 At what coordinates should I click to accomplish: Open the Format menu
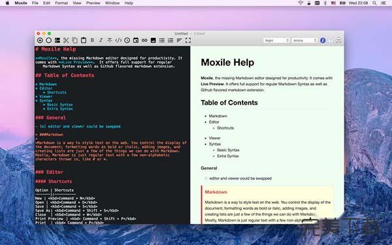pos(61,3)
